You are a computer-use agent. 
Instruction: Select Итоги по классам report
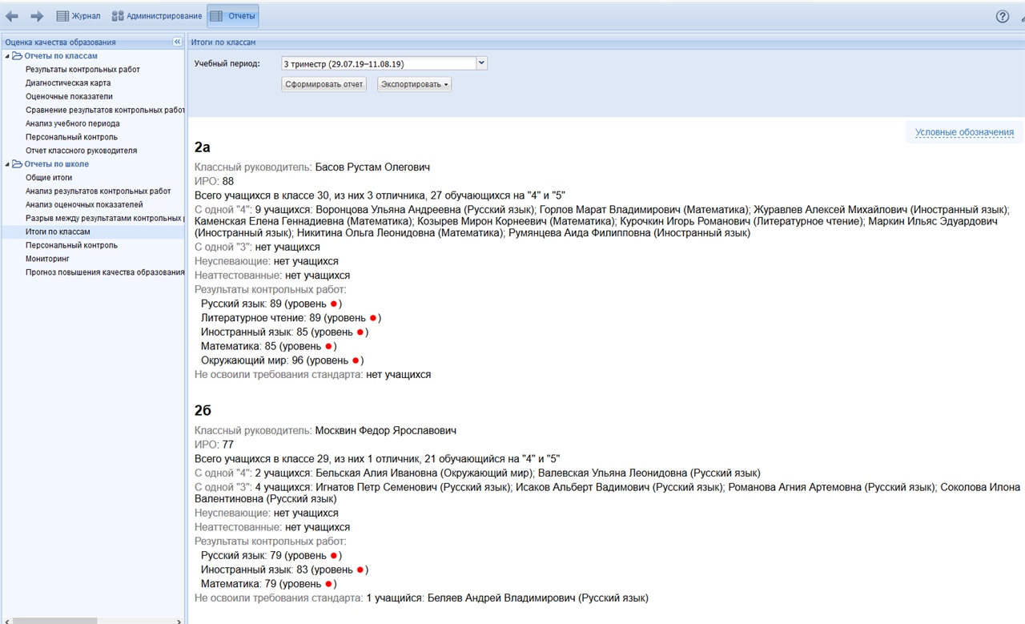(58, 231)
